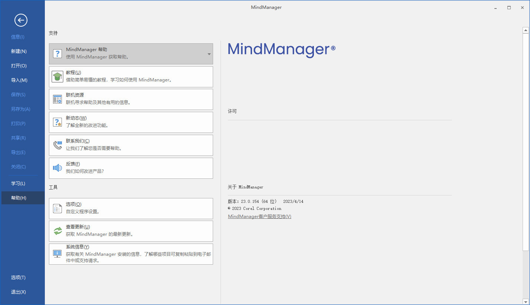Click the description 了解全新的改进功能。

tap(87, 125)
